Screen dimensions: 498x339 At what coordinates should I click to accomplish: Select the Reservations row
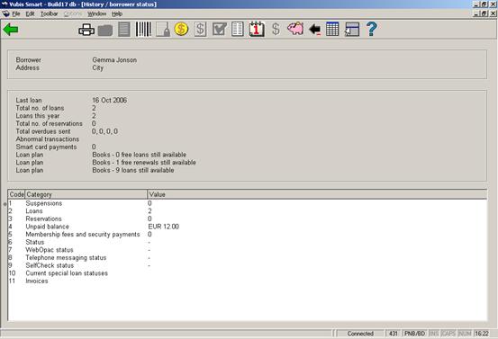pos(248,219)
